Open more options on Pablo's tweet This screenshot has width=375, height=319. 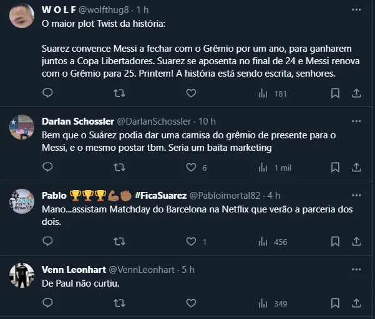[356, 195]
